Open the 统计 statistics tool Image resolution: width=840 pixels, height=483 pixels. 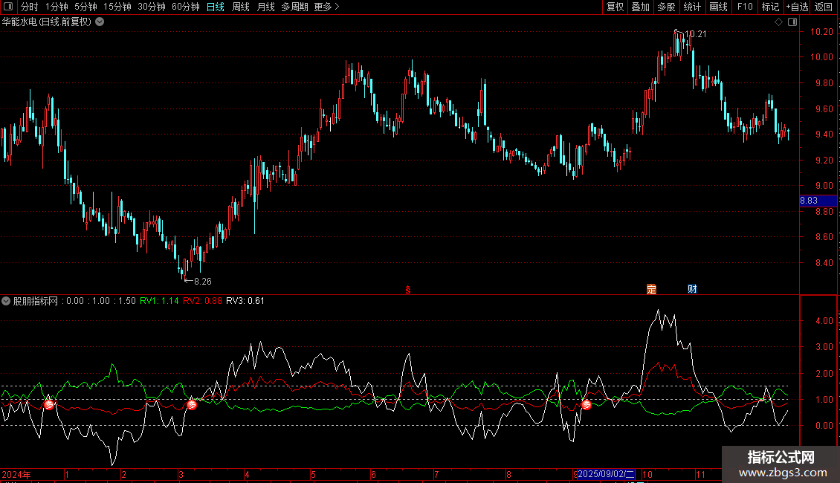pos(691,7)
